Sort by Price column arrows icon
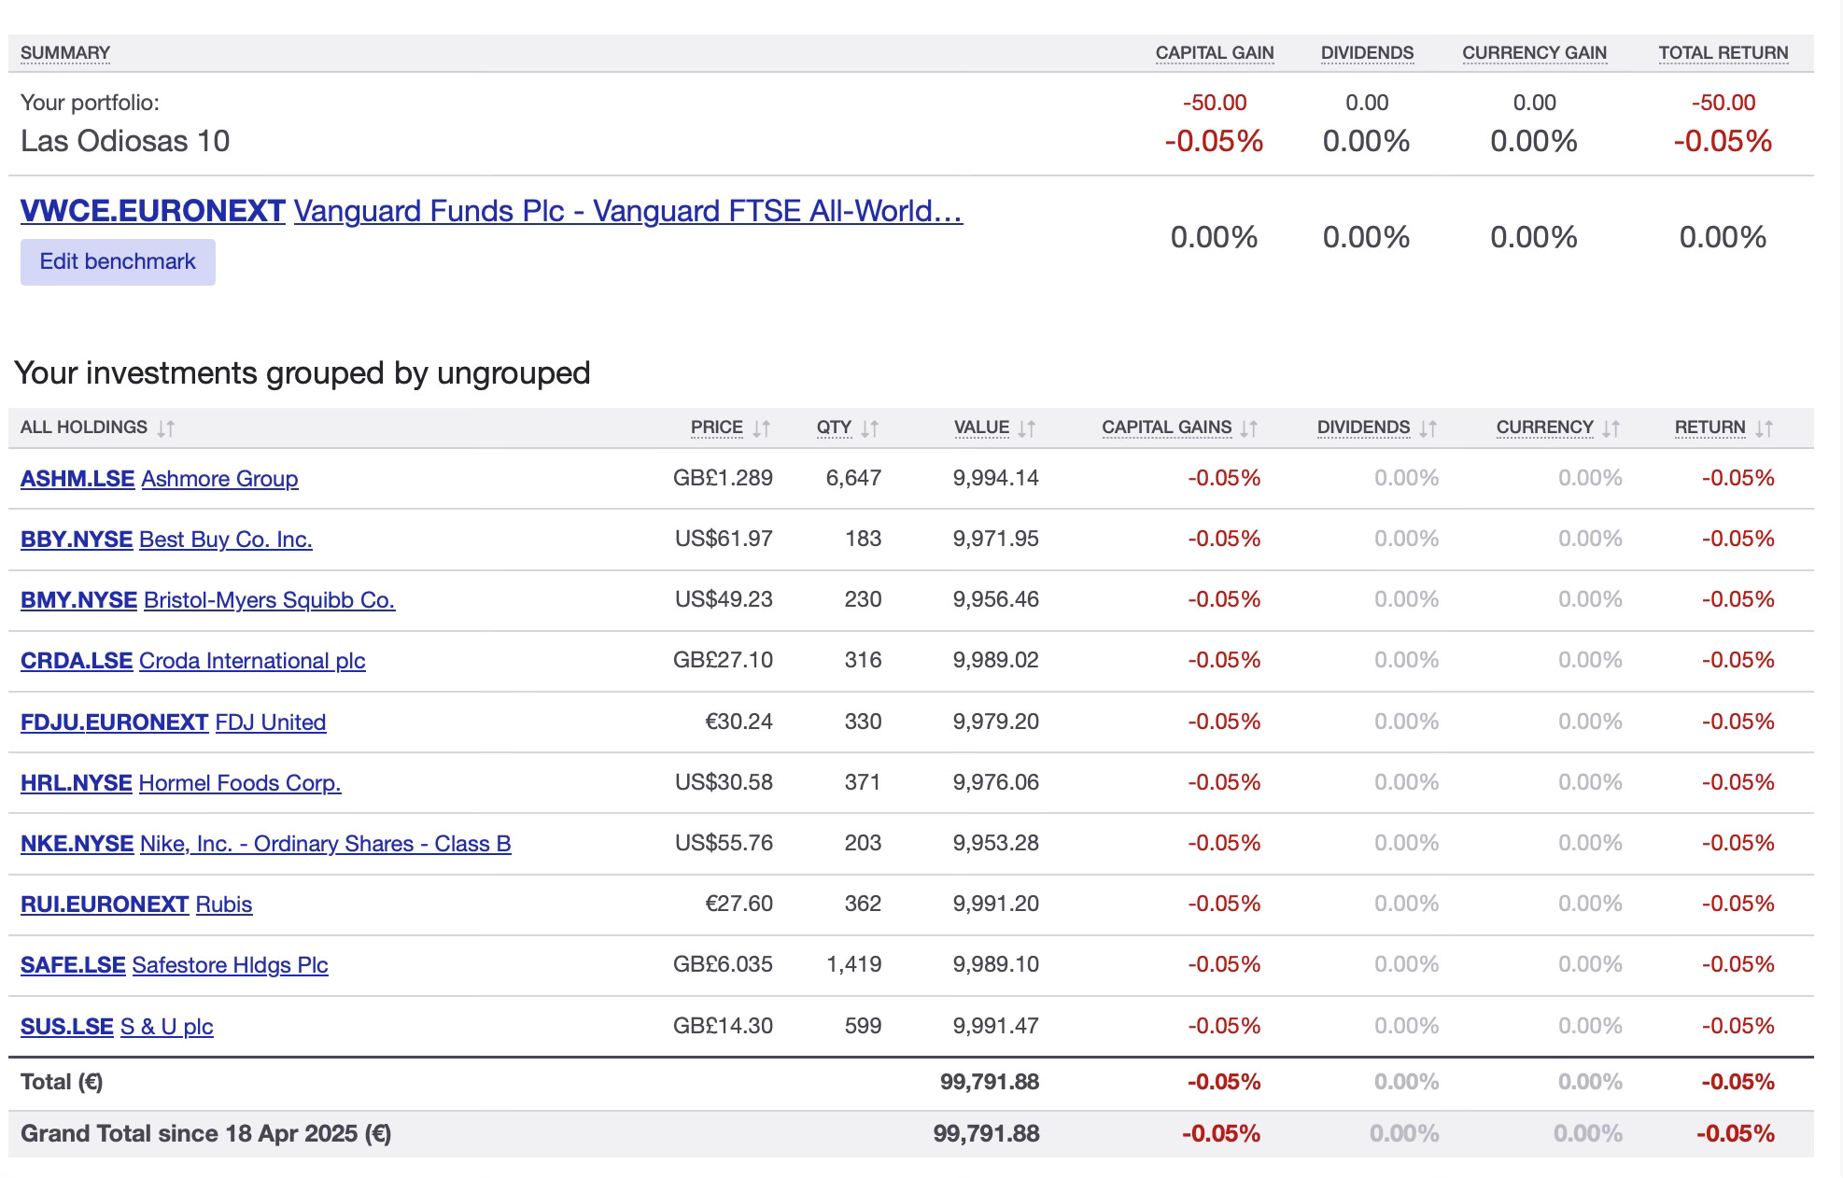Screen dimensions: 1843x1178 [x=762, y=428]
